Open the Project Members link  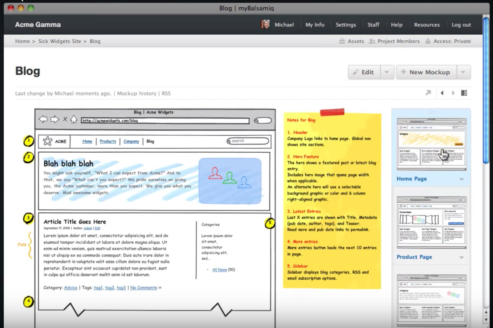click(x=399, y=41)
